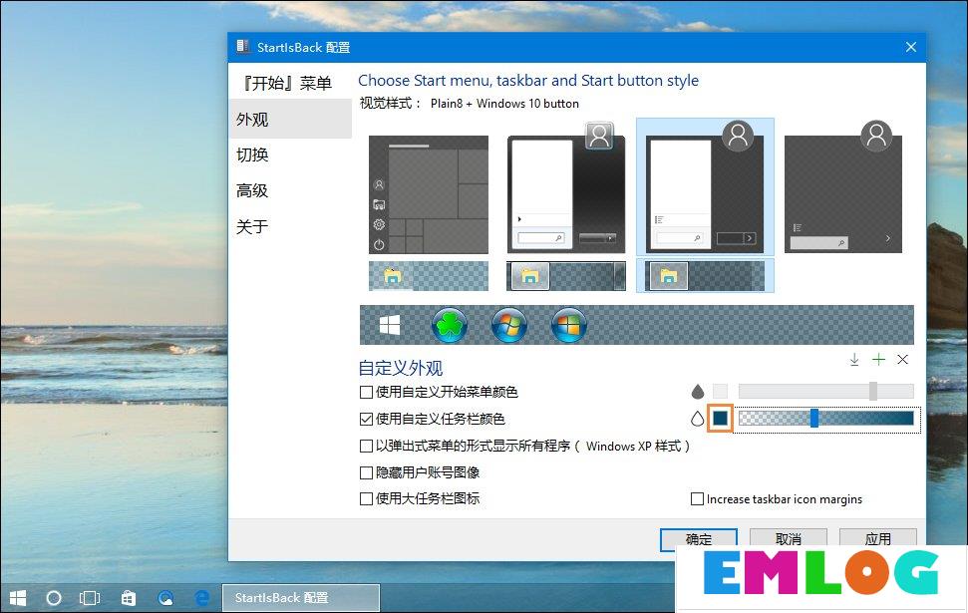Pick the glossy Windows 7 flag orb
Viewport: 968px width, 613px height.
click(x=509, y=325)
